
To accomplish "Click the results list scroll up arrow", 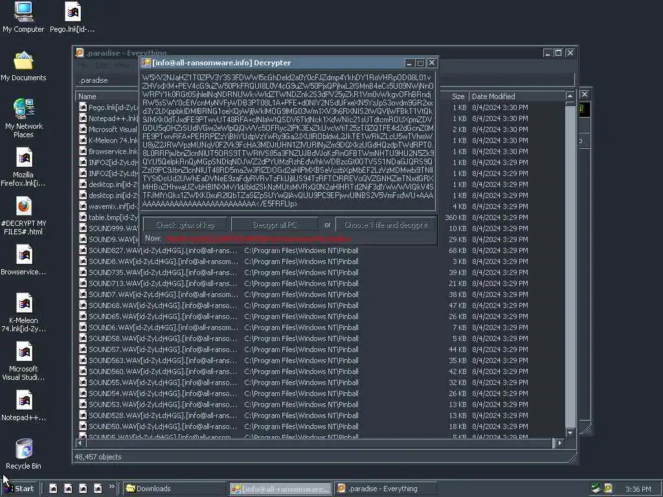I will 570,96.
